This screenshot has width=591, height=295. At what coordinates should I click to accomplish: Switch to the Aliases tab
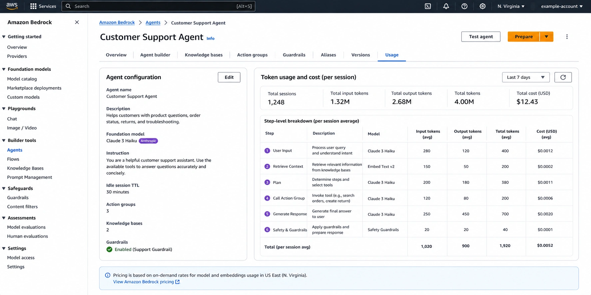(x=328, y=55)
